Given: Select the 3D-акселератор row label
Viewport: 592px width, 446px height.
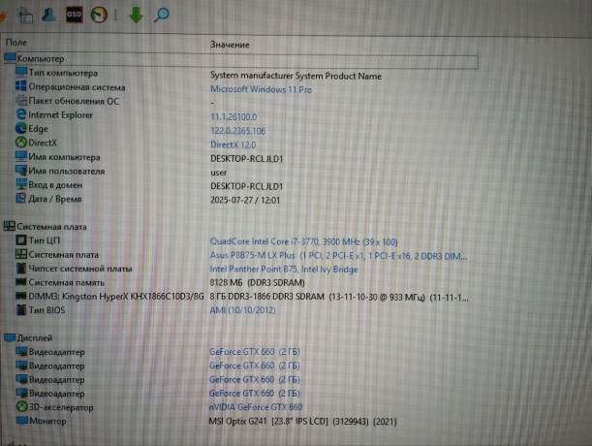Looking at the screenshot, I should 61,407.
